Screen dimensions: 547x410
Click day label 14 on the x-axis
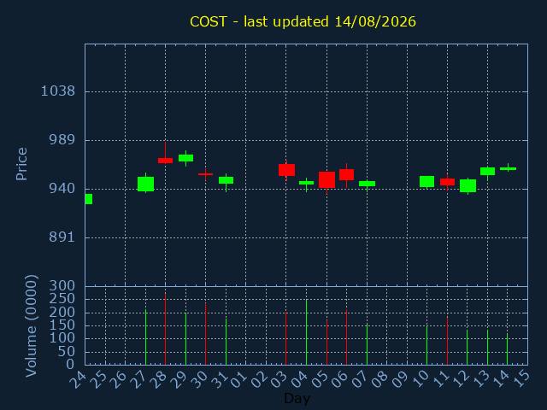point(500,379)
